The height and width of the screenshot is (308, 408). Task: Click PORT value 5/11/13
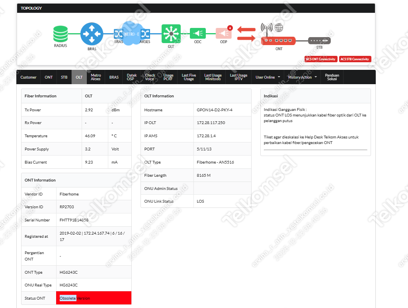[204, 149]
